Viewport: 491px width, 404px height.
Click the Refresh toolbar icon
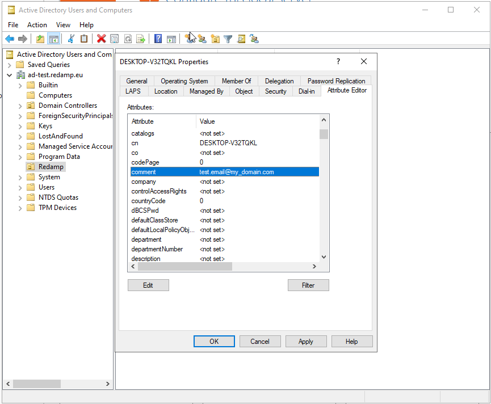[128, 39]
